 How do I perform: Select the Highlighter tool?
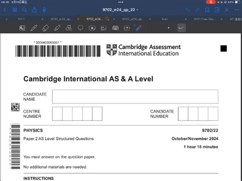[57, 28]
